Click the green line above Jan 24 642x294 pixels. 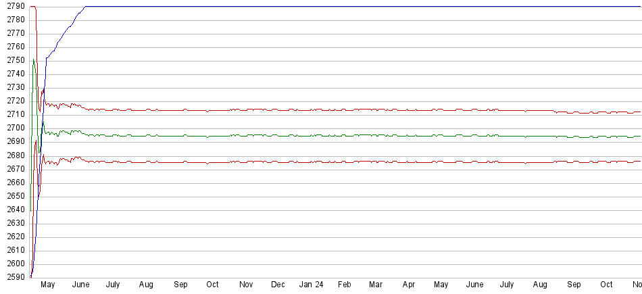click(312, 135)
